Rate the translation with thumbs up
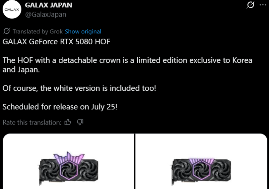Screen dimensions: 269x189 (68, 122)
